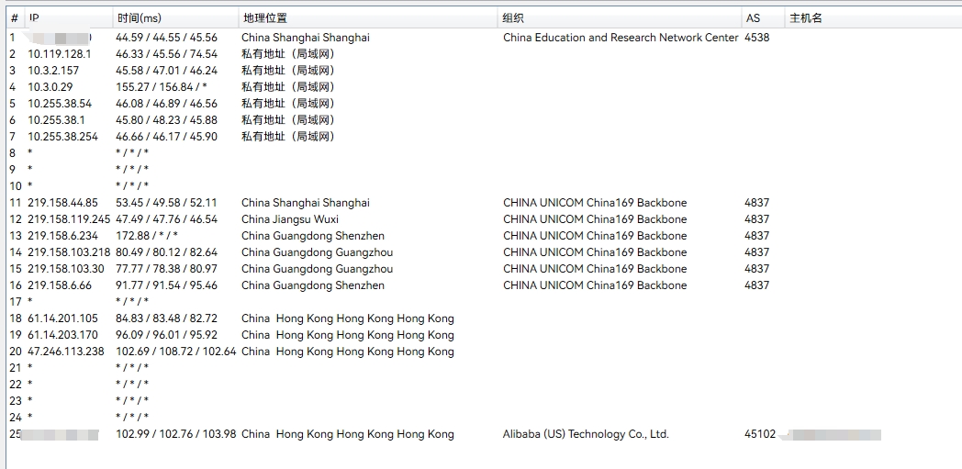Screen dimensions: 962x469
Task: Click the IP address 219.158.119.245
Action: point(69,219)
